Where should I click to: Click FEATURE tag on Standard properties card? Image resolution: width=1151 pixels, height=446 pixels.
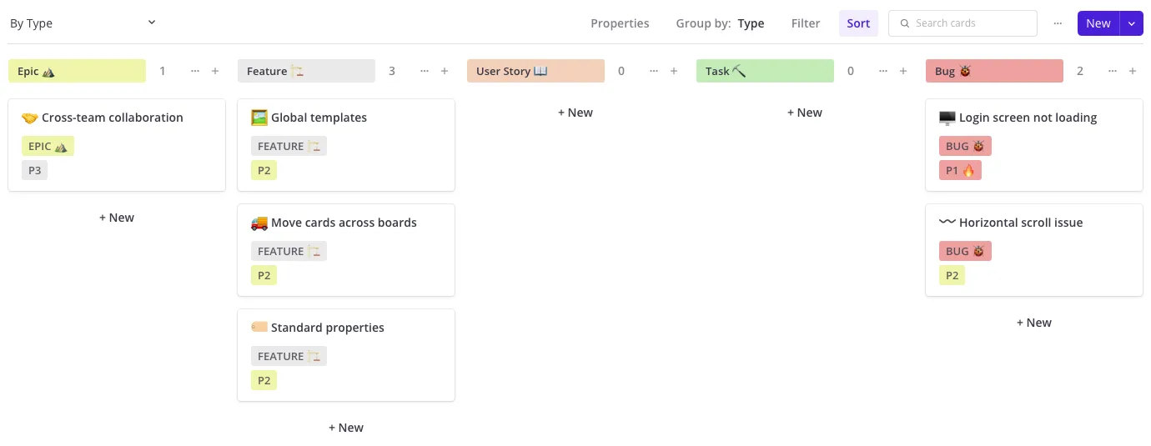[x=289, y=356]
